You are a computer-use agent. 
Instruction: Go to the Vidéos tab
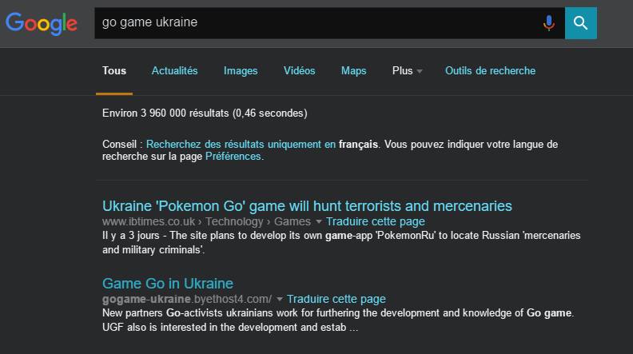click(x=299, y=71)
